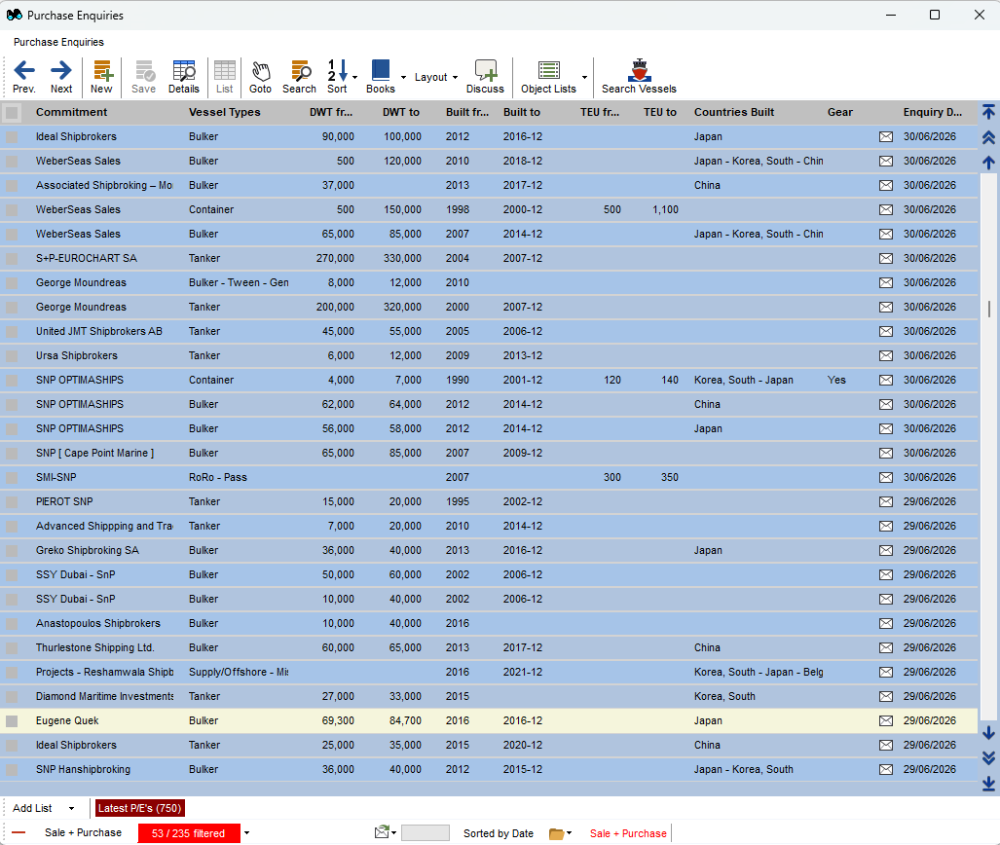Viewport: 1000px width, 845px height.
Task: Page up with double-chevron up arrow
Action: (x=988, y=137)
